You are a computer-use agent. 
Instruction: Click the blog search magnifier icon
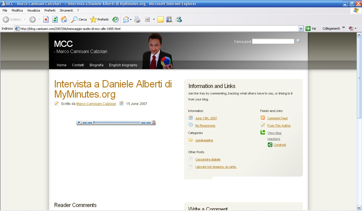tap(298, 41)
